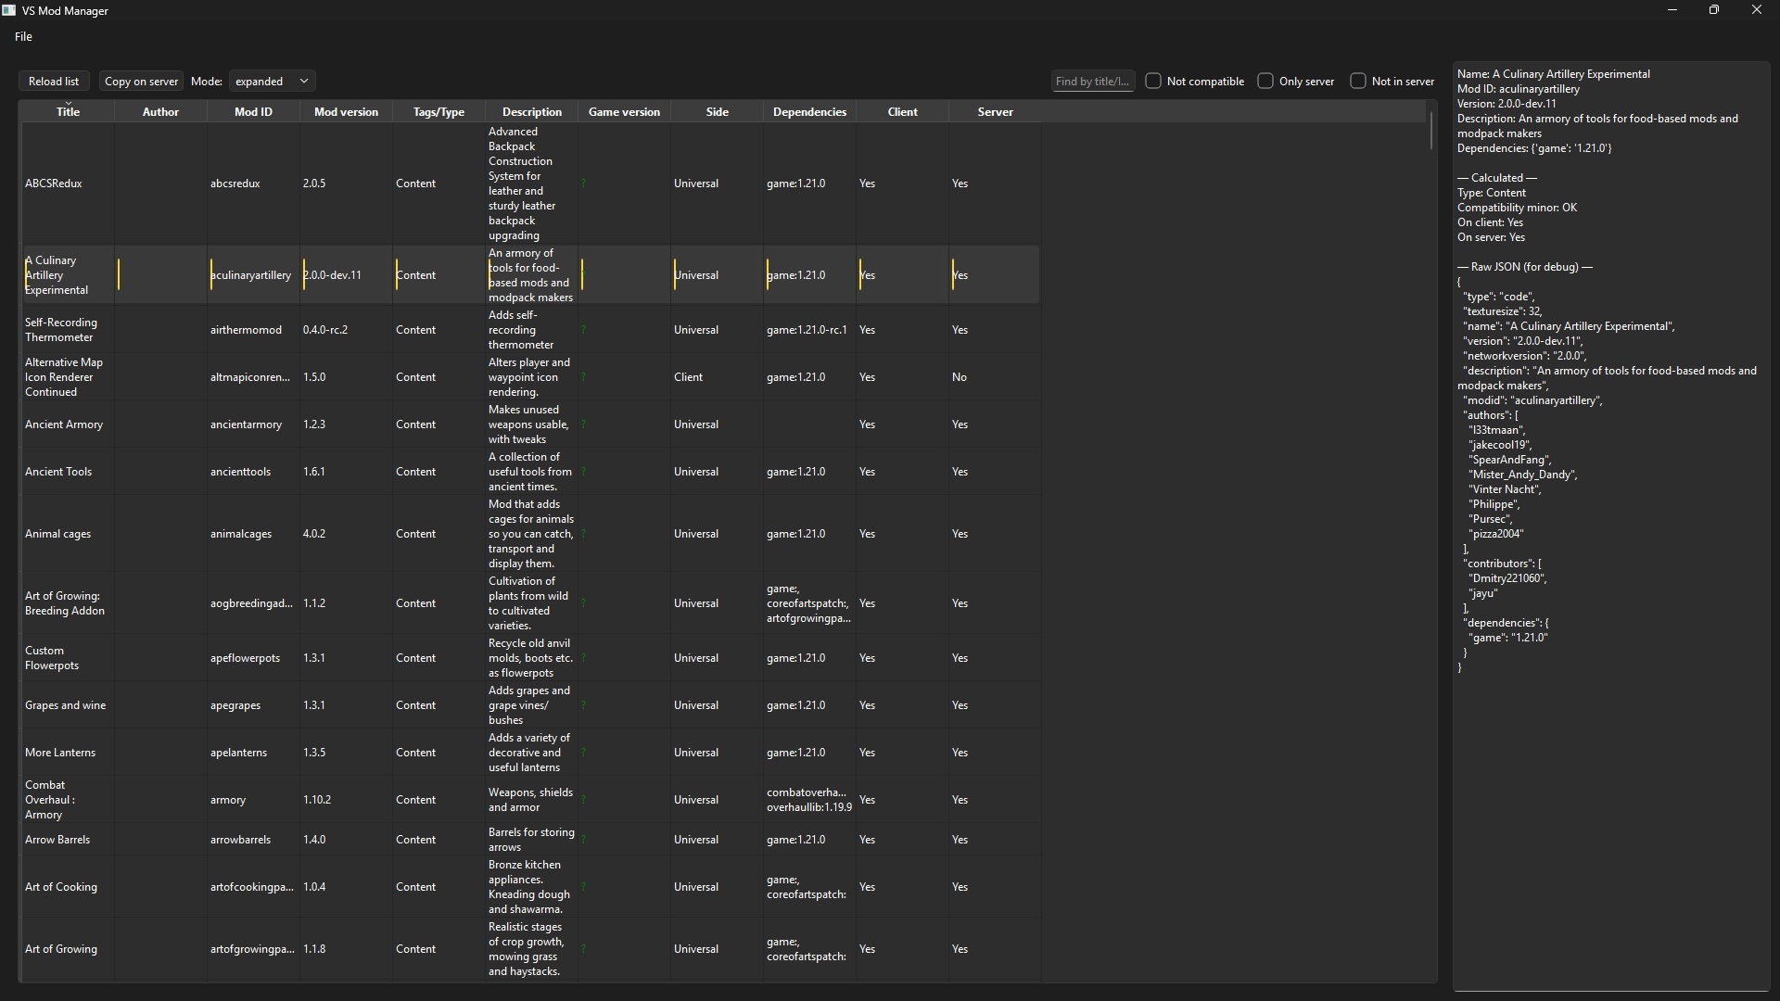Image resolution: width=1780 pixels, height=1001 pixels.
Task: Click green question mark in Arrow Barrels row
Action: tap(584, 840)
